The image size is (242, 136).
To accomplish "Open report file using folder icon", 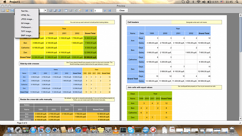I will 8,10.
